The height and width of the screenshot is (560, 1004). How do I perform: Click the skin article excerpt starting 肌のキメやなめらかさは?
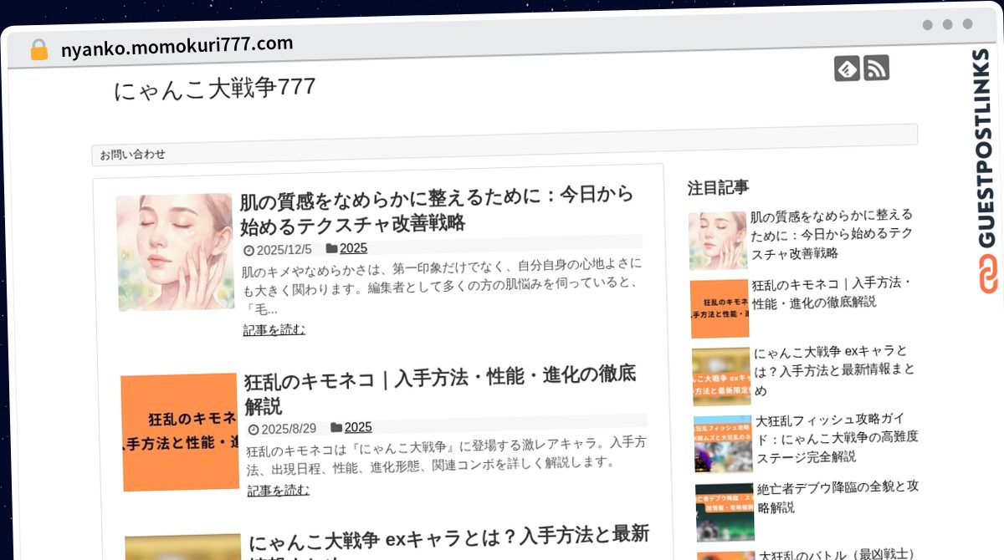pos(443,287)
